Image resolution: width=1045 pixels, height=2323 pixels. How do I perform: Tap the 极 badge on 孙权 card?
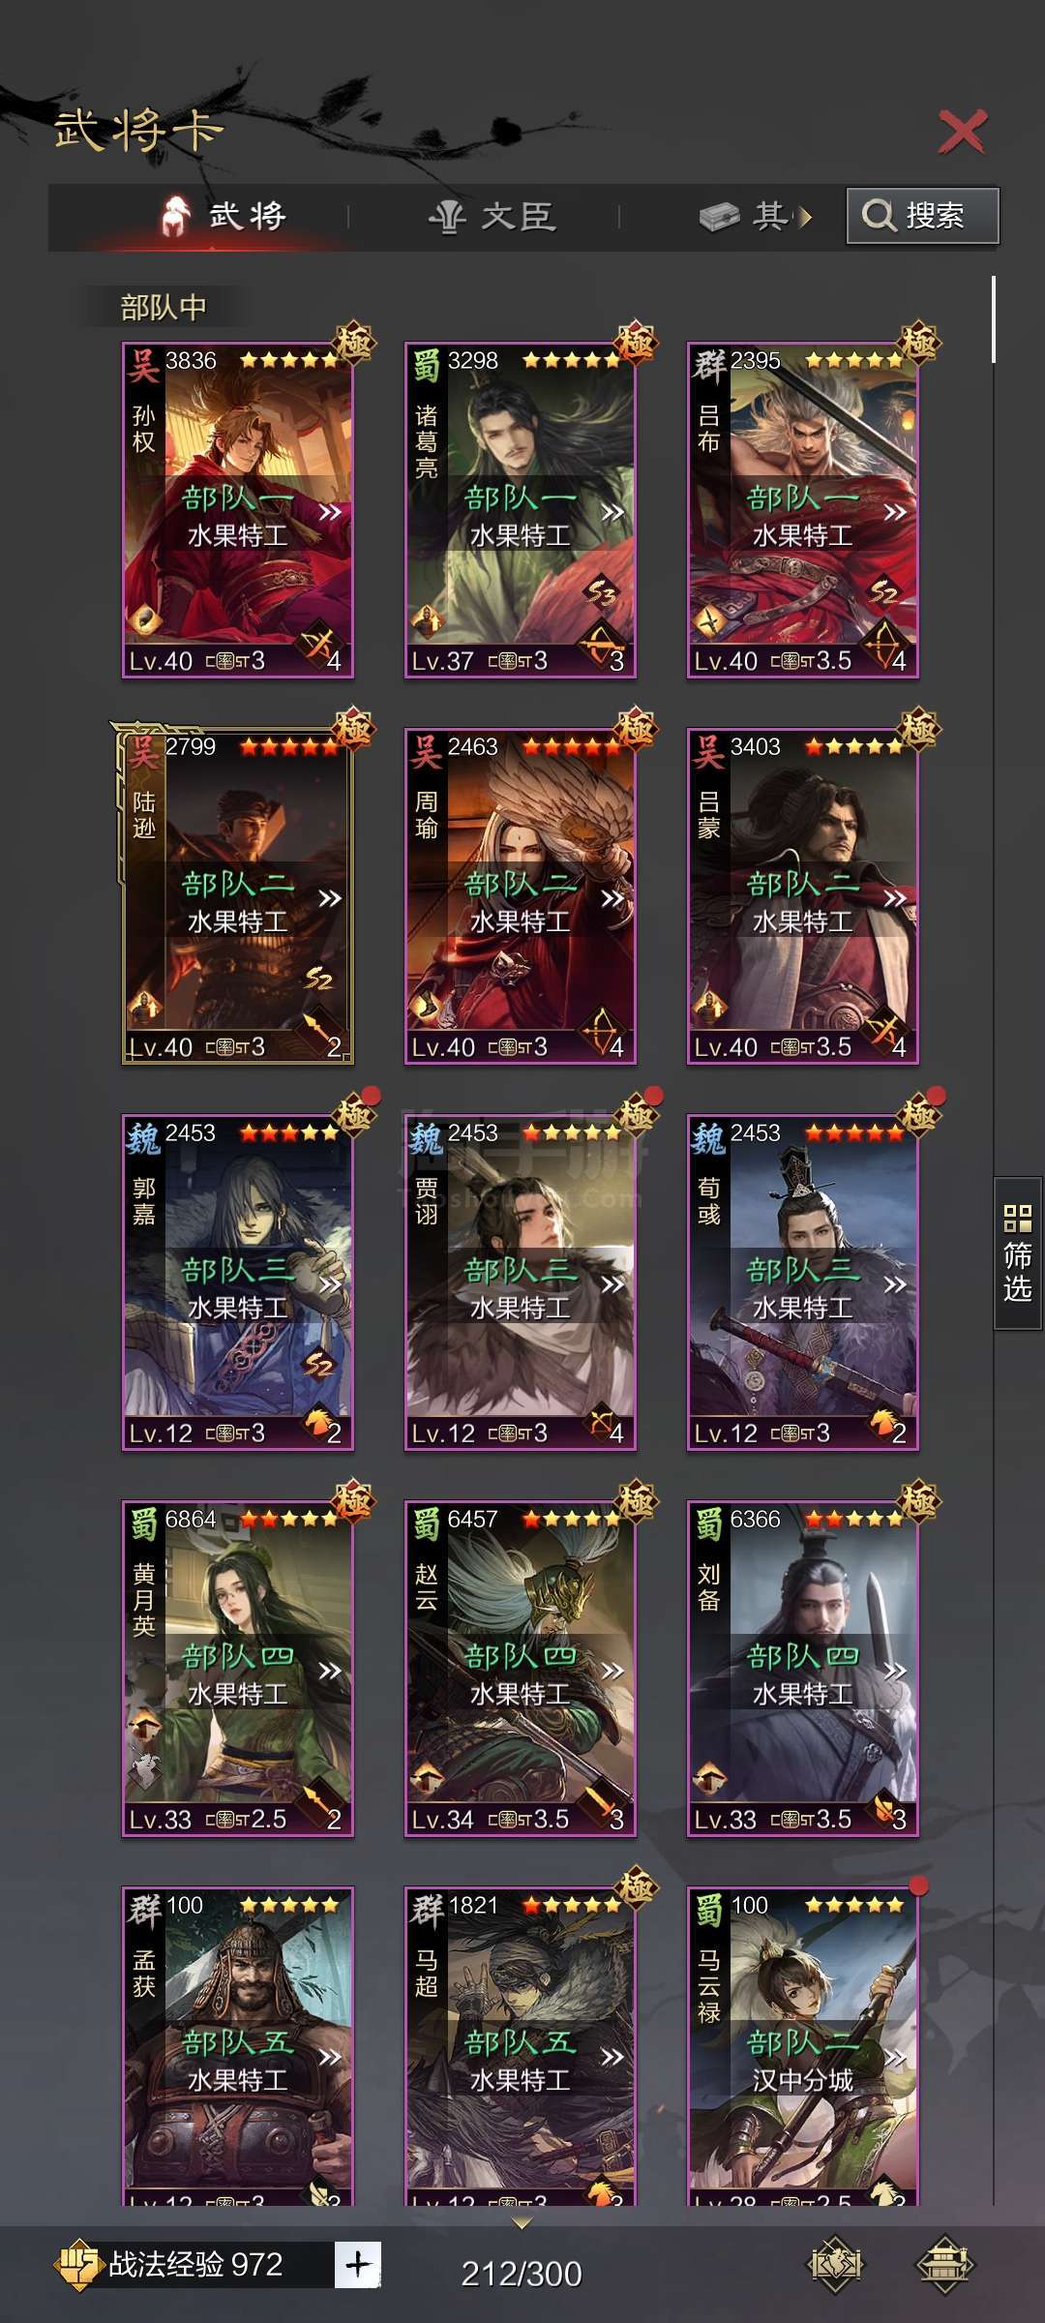coord(353,341)
